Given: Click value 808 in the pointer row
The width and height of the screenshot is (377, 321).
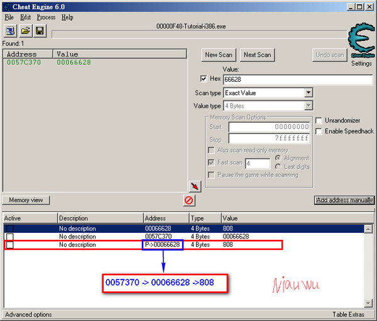Looking at the screenshot, I should [227, 245].
